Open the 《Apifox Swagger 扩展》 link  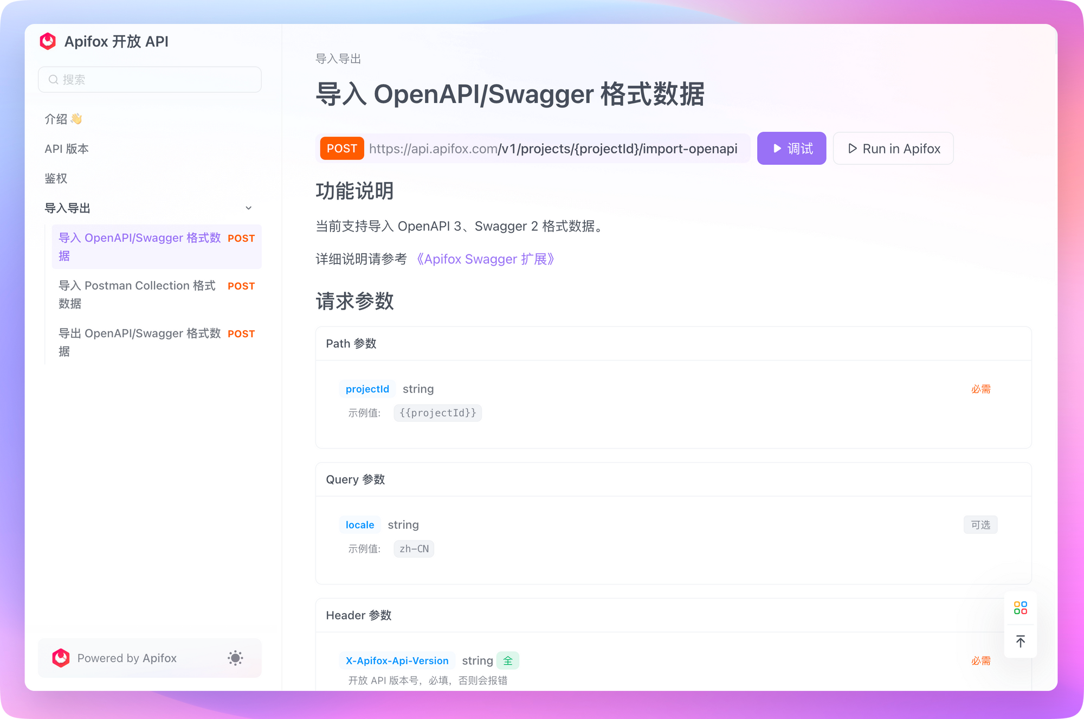point(486,259)
